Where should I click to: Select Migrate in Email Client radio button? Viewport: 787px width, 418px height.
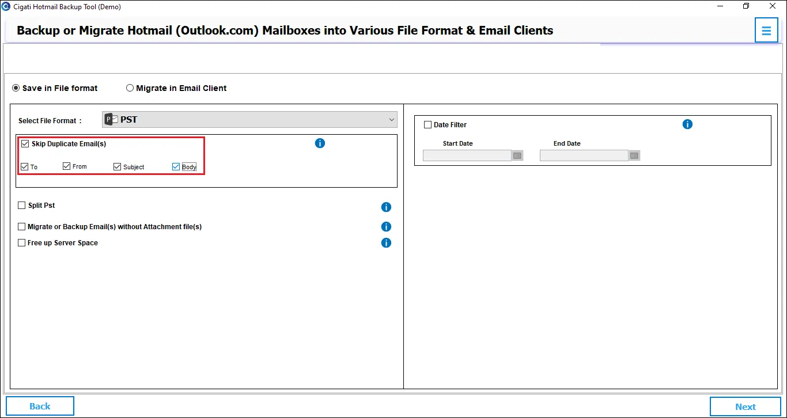pos(130,88)
